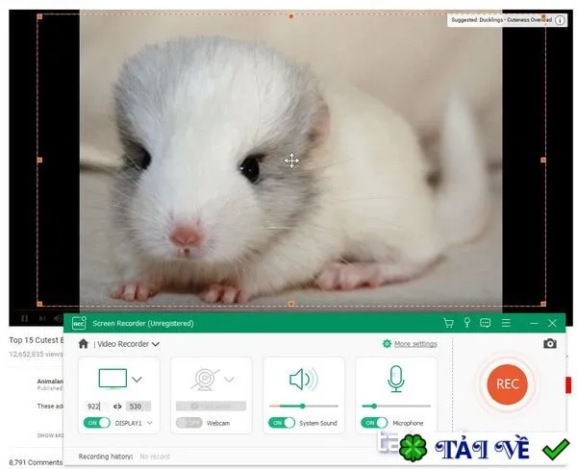Click the display screen region icon
577x469 pixels.
(113, 379)
